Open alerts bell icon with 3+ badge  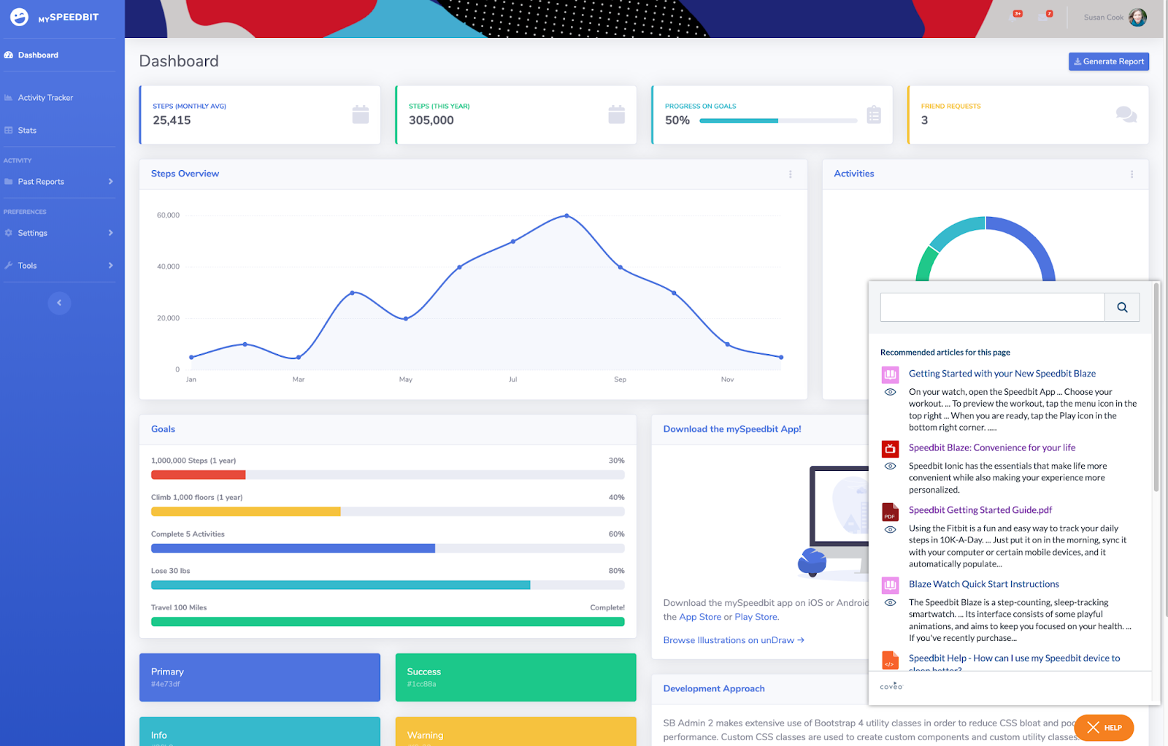pyautogui.click(x=1015, y=15)
